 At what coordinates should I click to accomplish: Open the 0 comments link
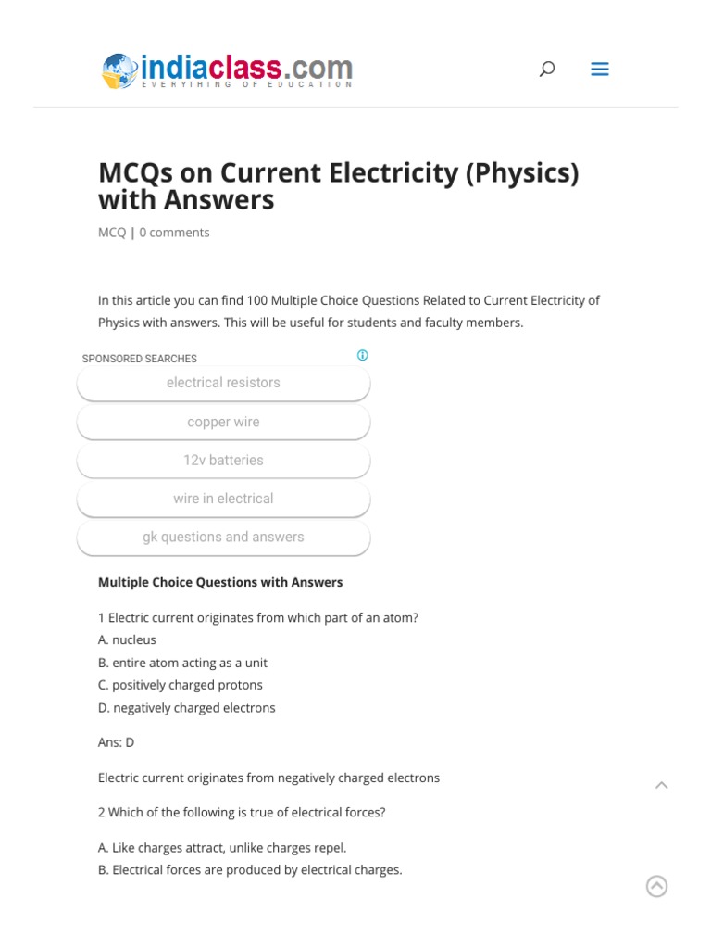(x=174, y=233)
